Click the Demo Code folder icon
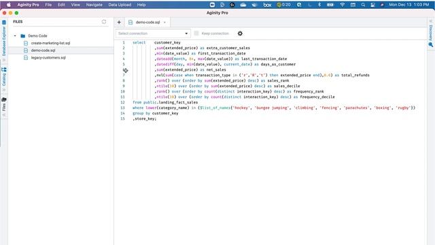 click(x=22, y=36)
